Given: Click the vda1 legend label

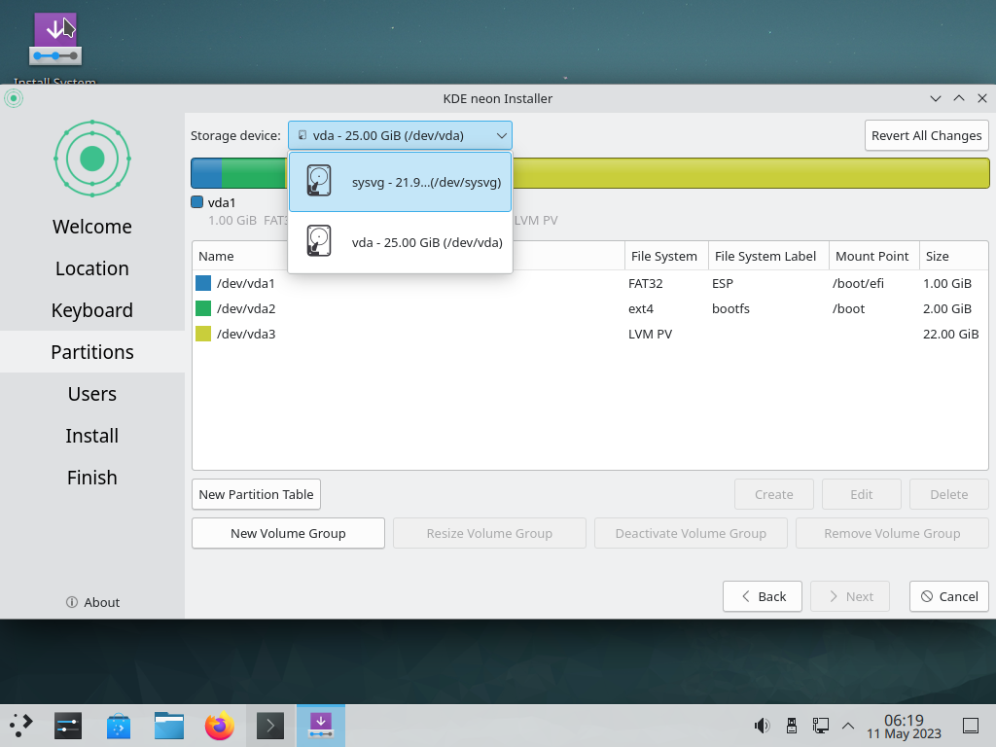Looking at the screenshot, I should tap(222, 202).
